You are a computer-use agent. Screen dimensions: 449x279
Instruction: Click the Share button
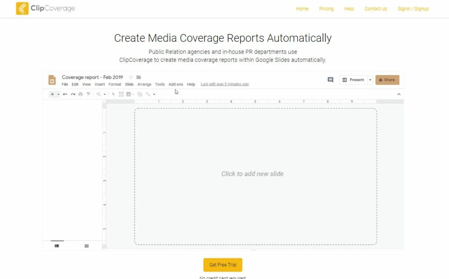pos(388,80)
